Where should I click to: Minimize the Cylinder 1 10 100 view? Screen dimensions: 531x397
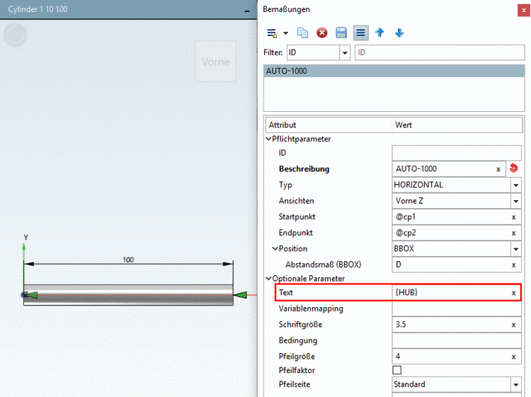pyautogui.click(x=247, y=11)
